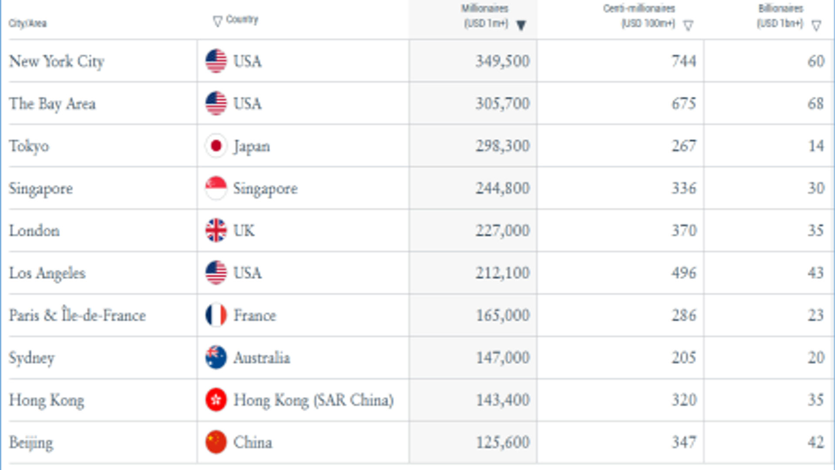Screen dimensions: 835x470
Task: Select the France flag next to Paris
Action: pos(216,315)
